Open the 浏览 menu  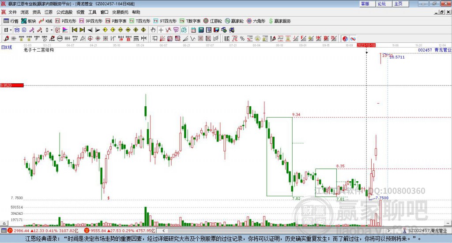tap(25, 12)
